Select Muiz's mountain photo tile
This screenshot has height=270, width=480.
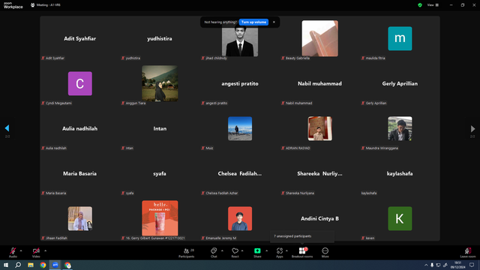point(240,128)
